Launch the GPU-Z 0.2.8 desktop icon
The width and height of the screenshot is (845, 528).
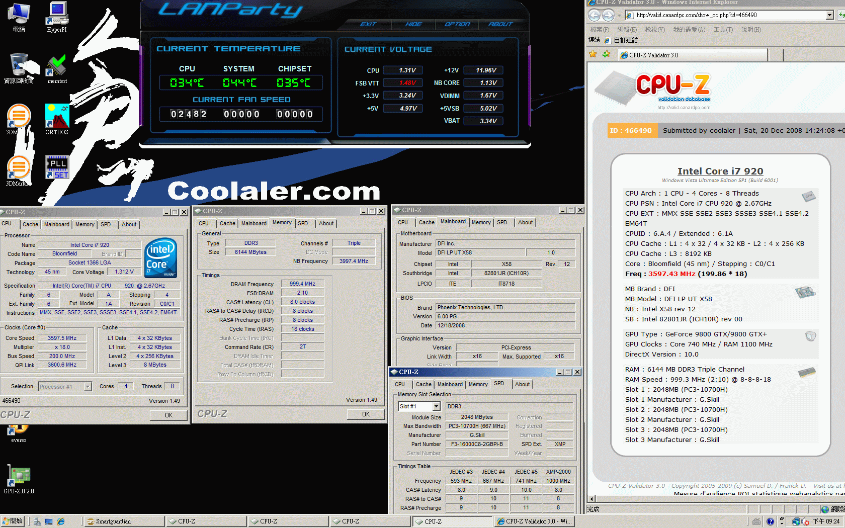point(19,479)
